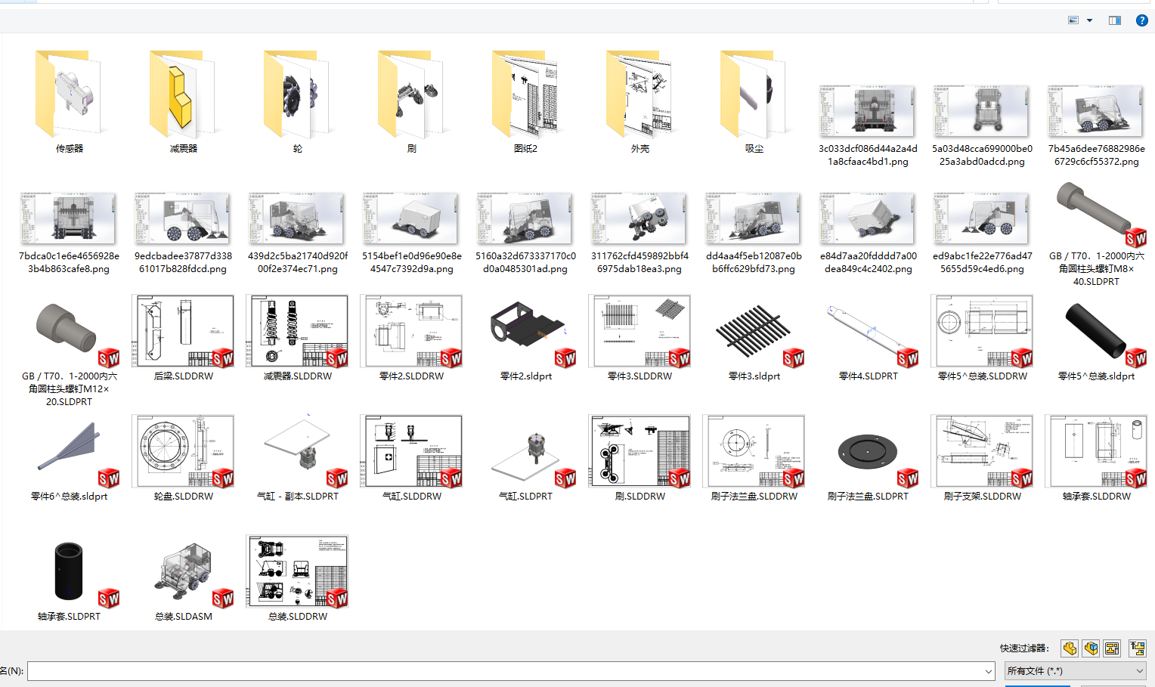This screenshot has height=687, width=1155.
Task: Select 总装.SLDDRW drawing file
Action: pos(298,579)
